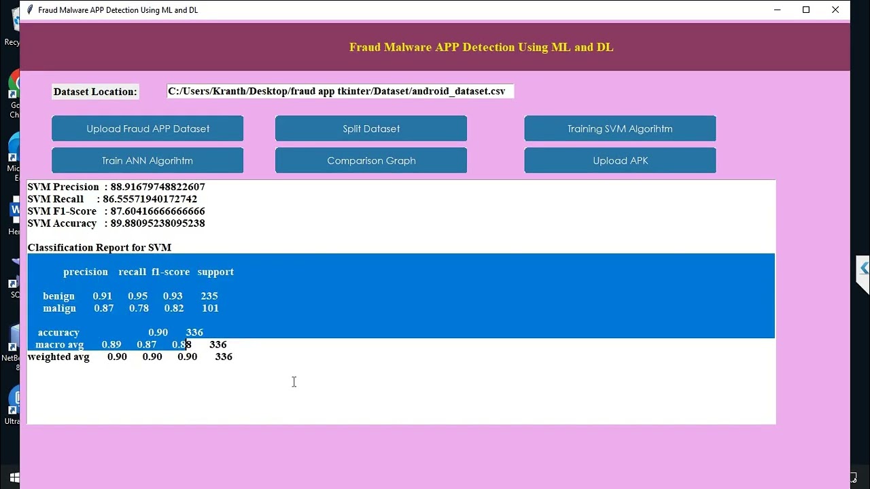Open the Comparison Graph button

(371, 160)
